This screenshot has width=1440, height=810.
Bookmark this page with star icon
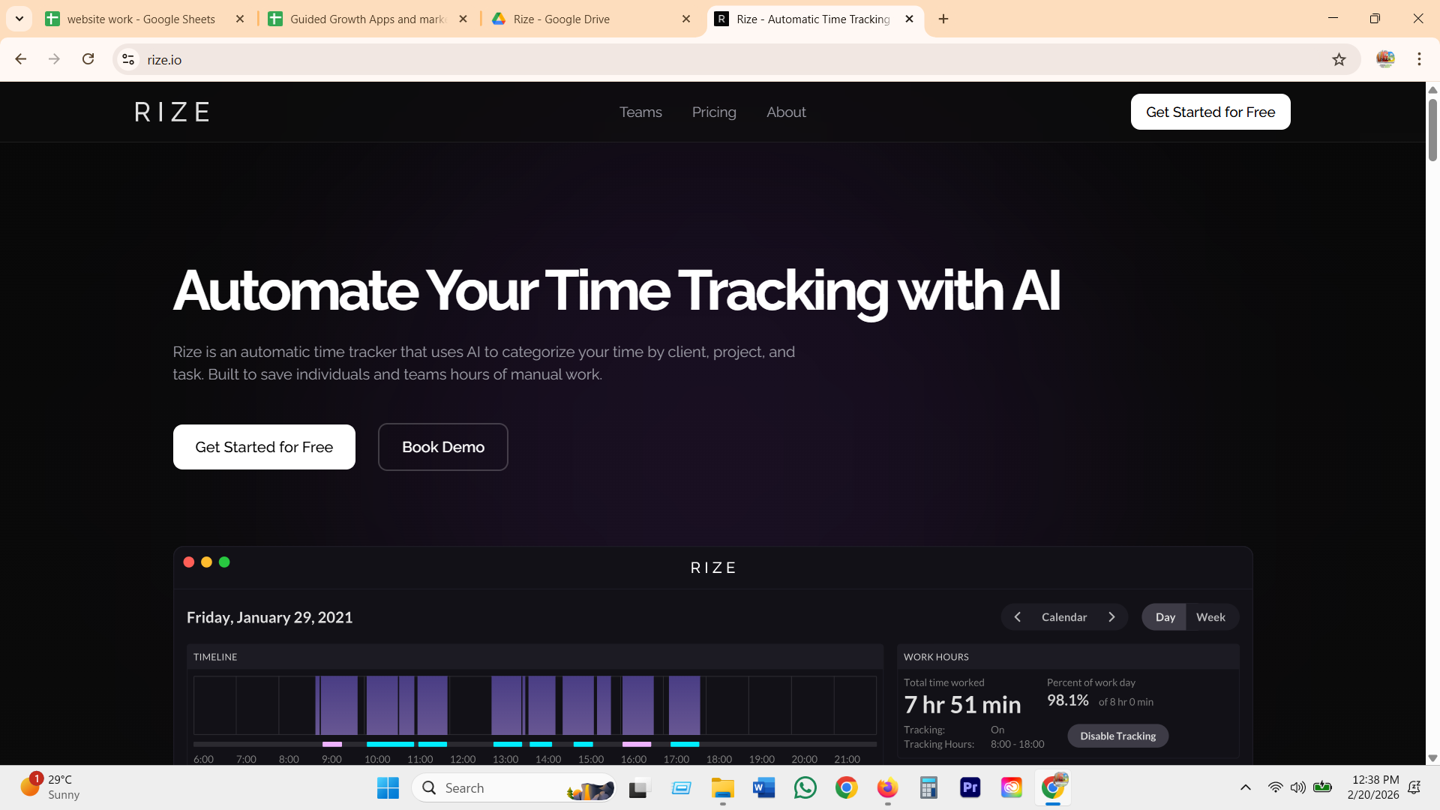[x=1339, y=59]
